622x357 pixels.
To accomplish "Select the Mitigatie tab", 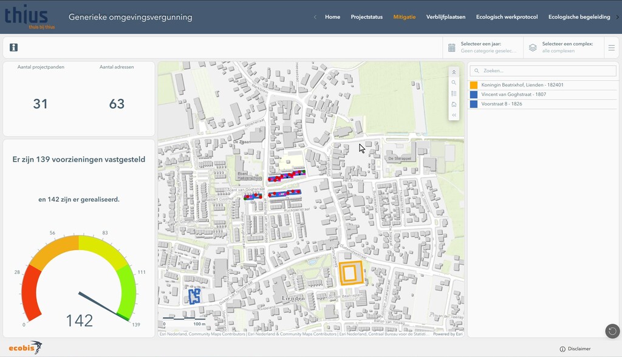I will point(404,17).
